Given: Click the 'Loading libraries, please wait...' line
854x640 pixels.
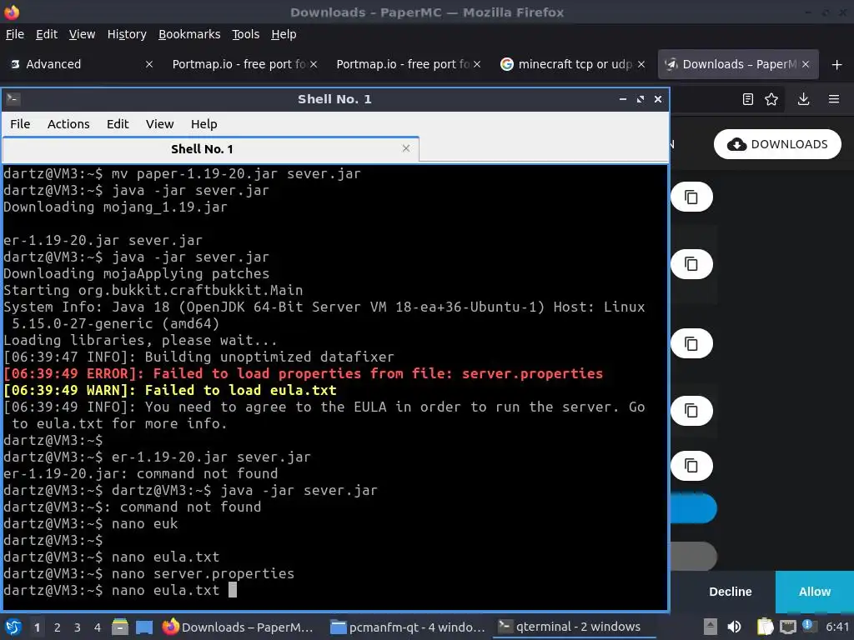Looking at the screenshot, I should 140,340.
